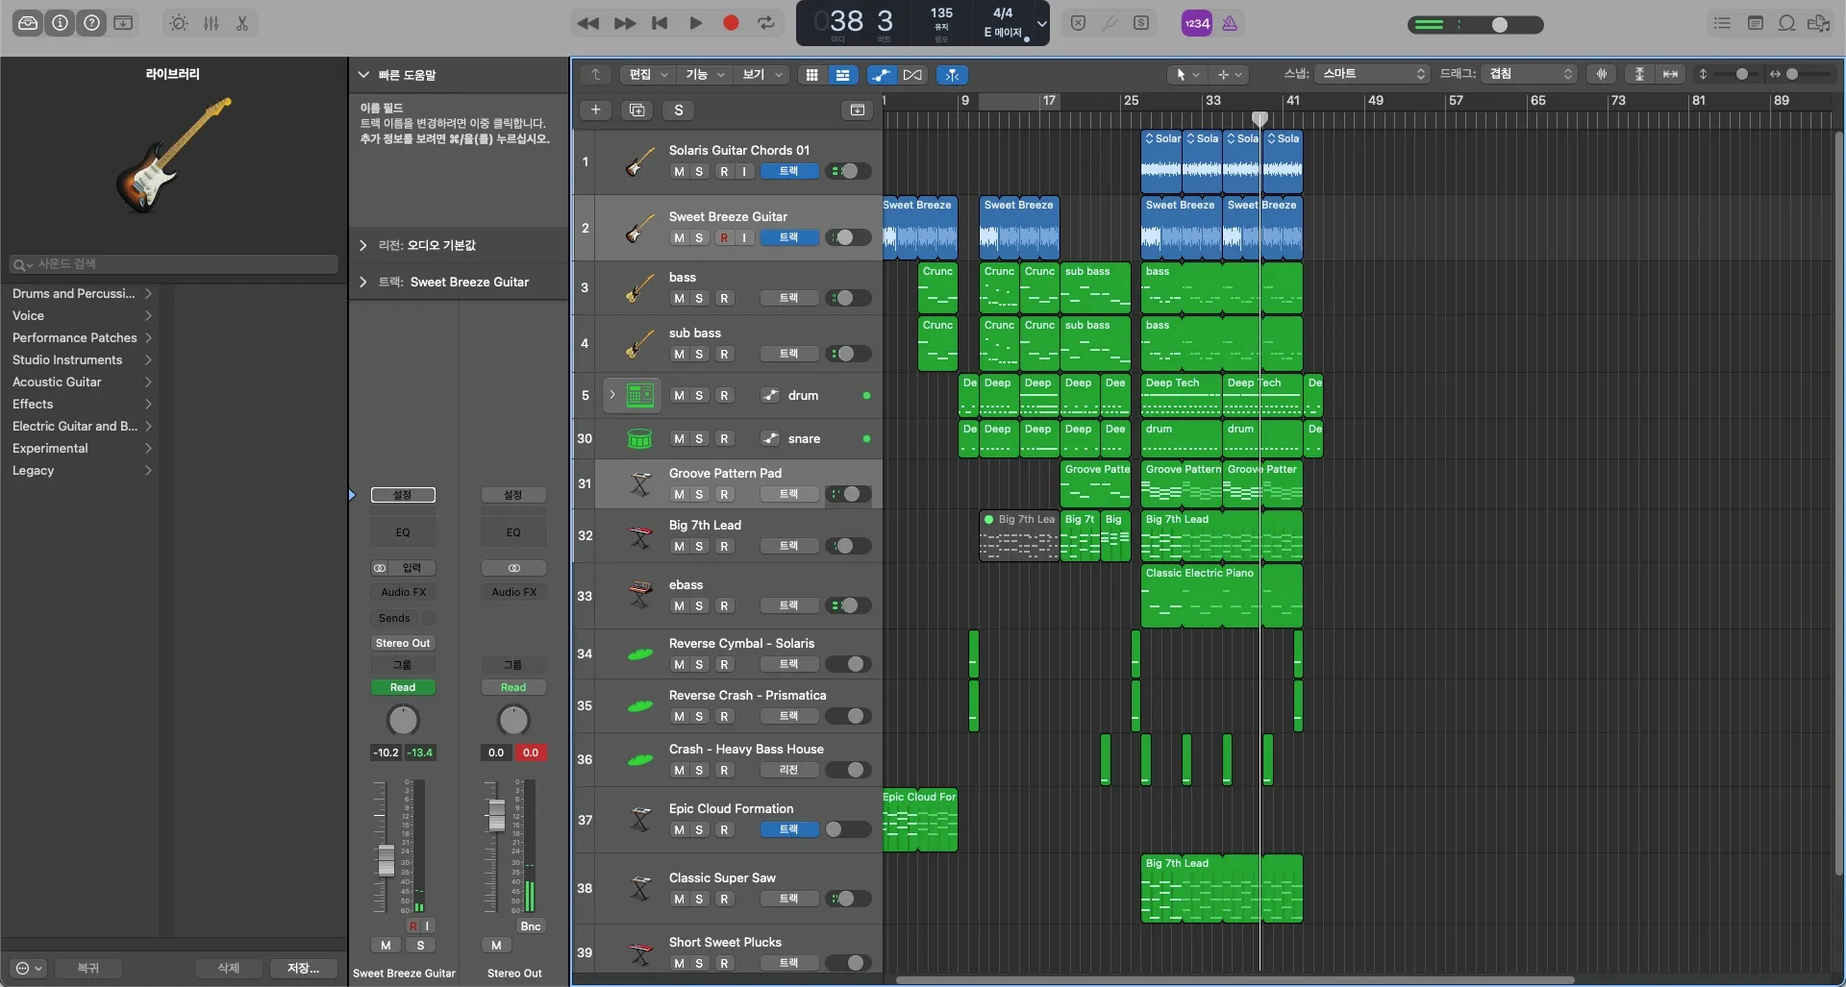Toggle on/off switch for Epic Cloud Formation
1846x987 pixels.
[x=847, y=829]
